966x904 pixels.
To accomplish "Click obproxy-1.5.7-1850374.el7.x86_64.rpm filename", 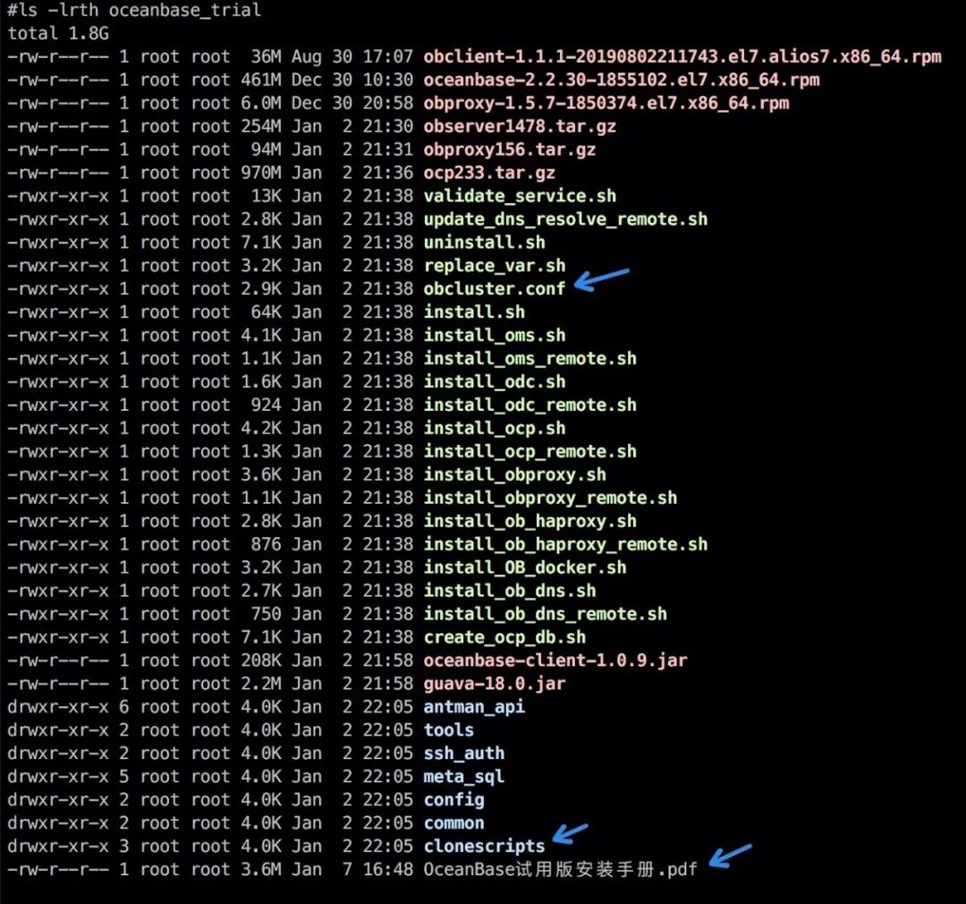I will tap(606, 103).
